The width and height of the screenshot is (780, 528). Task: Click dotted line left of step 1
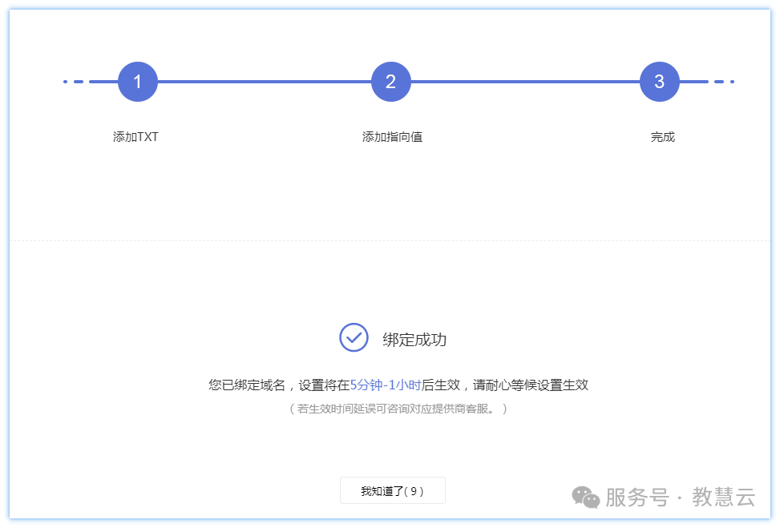75,82
